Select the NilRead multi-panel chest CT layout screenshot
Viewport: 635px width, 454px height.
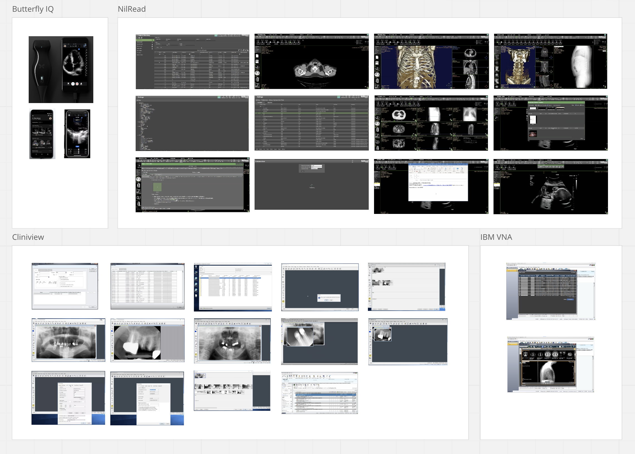coord(431,123)
